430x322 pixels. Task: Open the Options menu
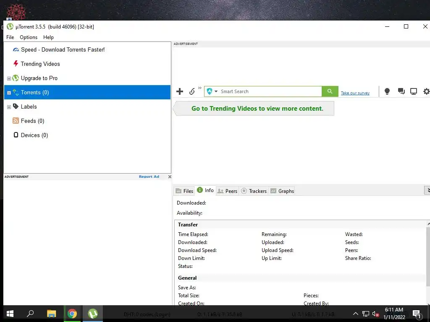(x=29, y=37)
